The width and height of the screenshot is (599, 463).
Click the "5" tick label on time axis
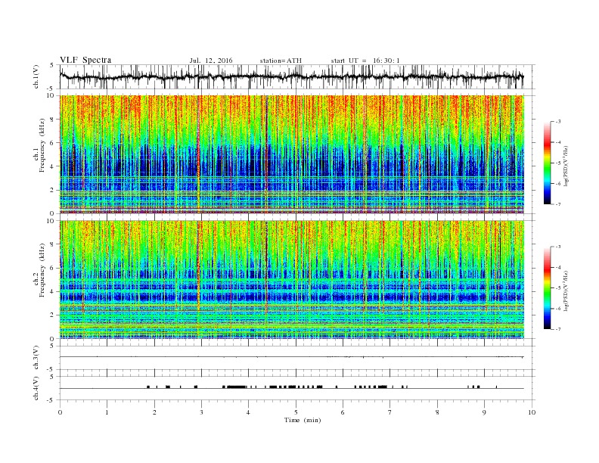(x=296, y=412)
